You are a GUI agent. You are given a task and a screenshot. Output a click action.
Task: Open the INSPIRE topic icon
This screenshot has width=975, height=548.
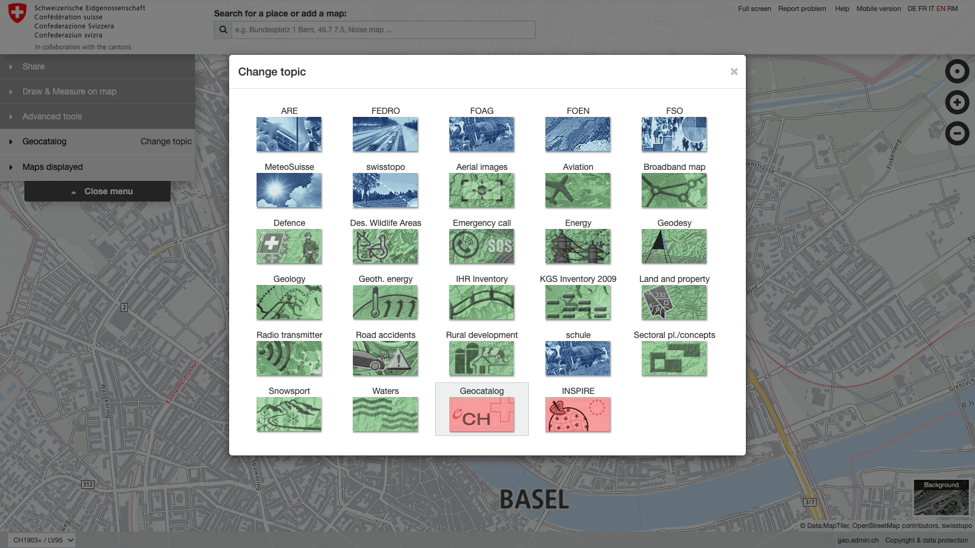[x=578, y=414]
